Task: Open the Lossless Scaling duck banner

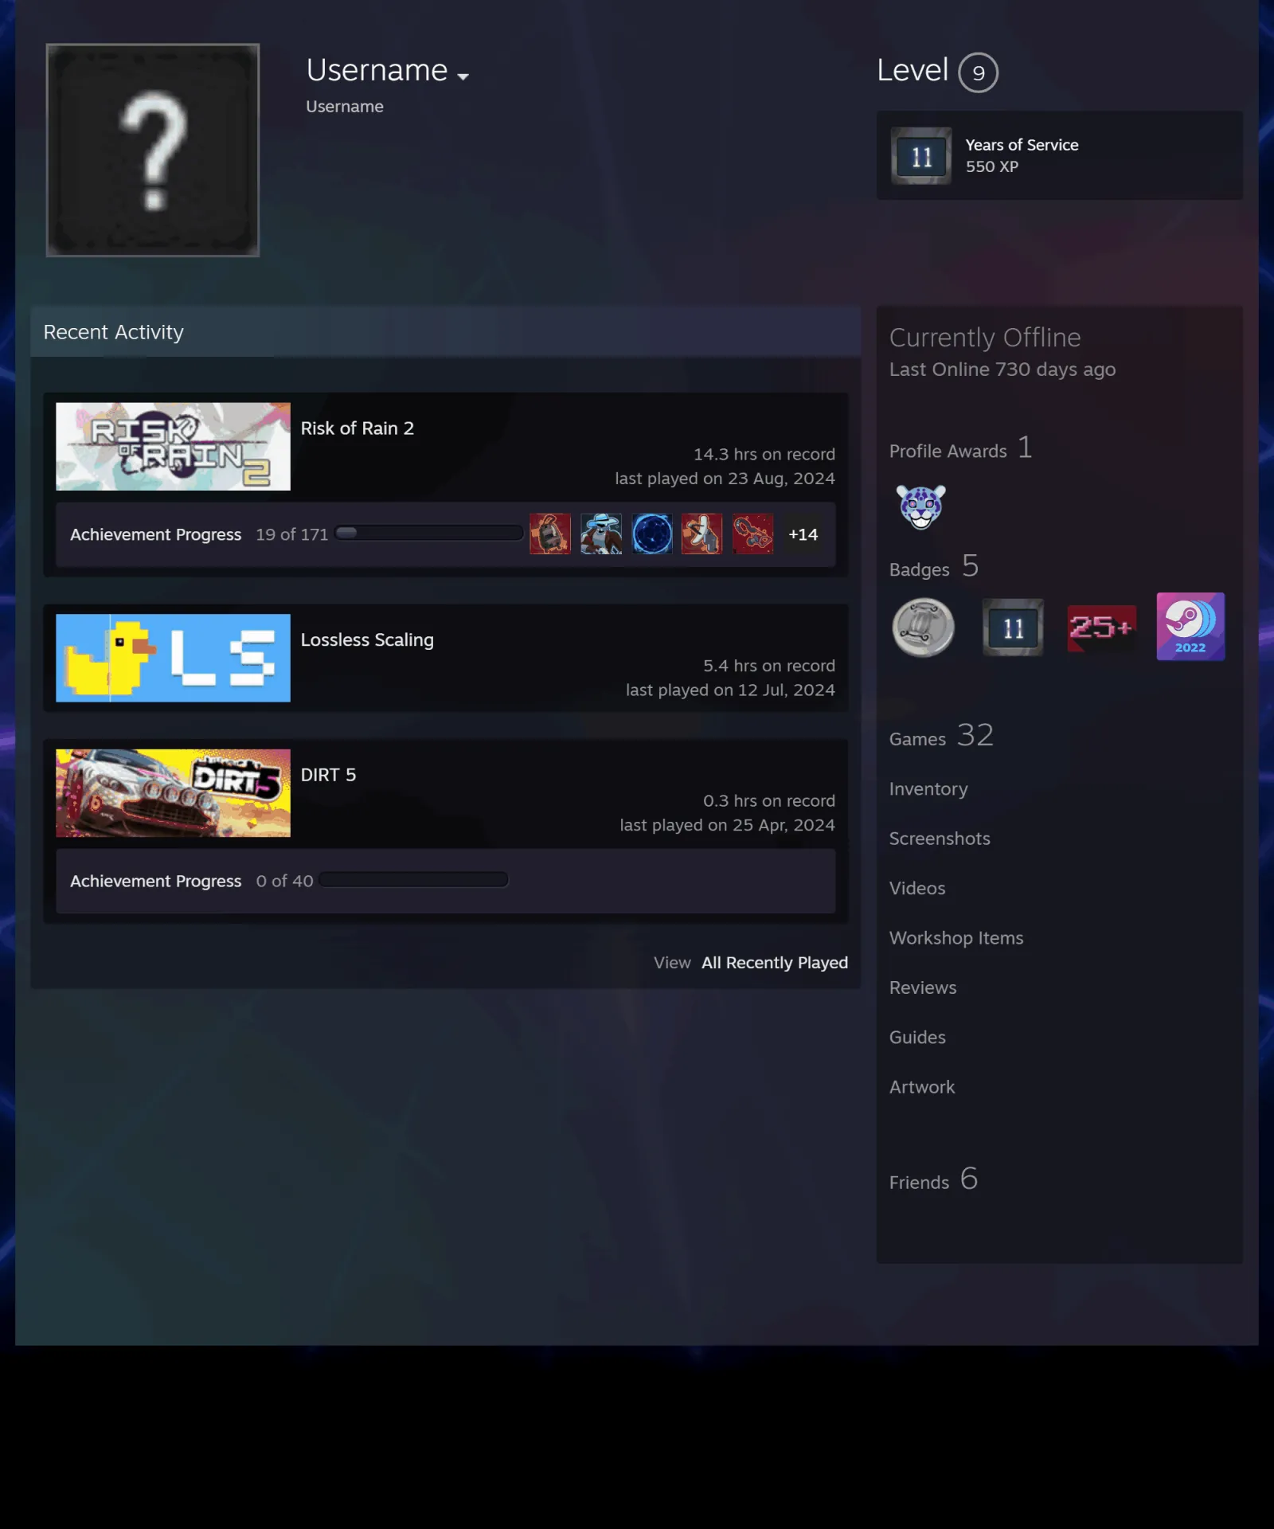Action: click(x=173, y=658)
